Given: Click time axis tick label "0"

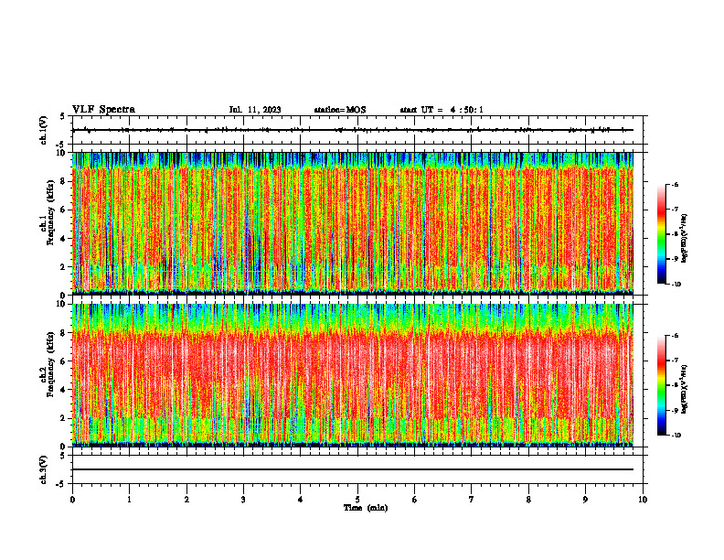Looking at the screenshot, I should (72, 500).
